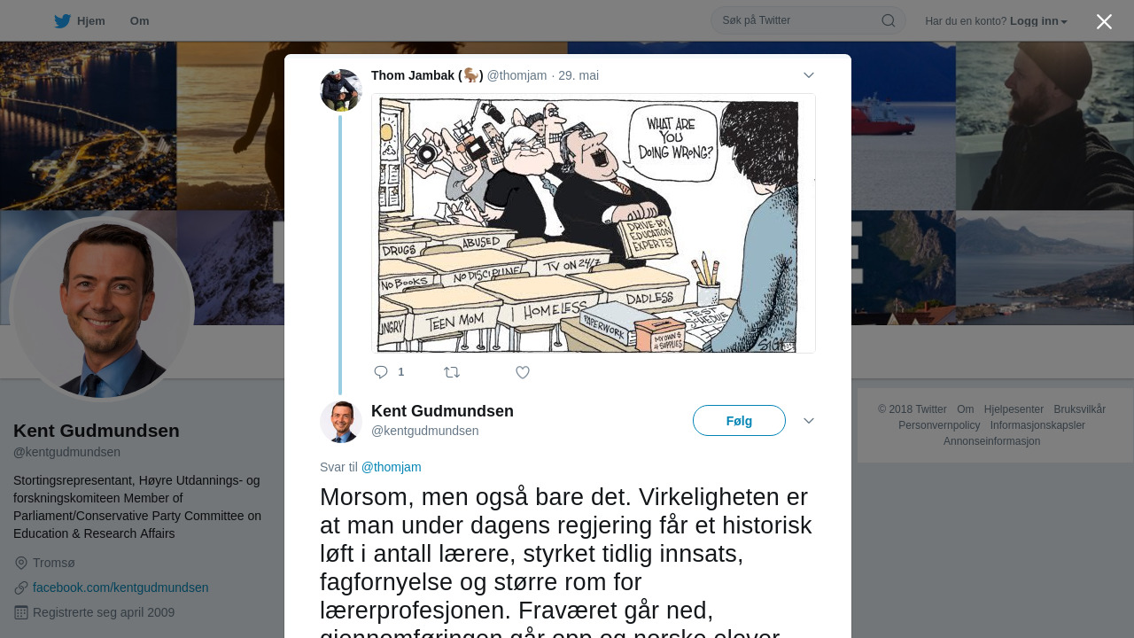Open the Personvernpolicy footer link
Screen dimensions: 1134x638
coord(939,425)
